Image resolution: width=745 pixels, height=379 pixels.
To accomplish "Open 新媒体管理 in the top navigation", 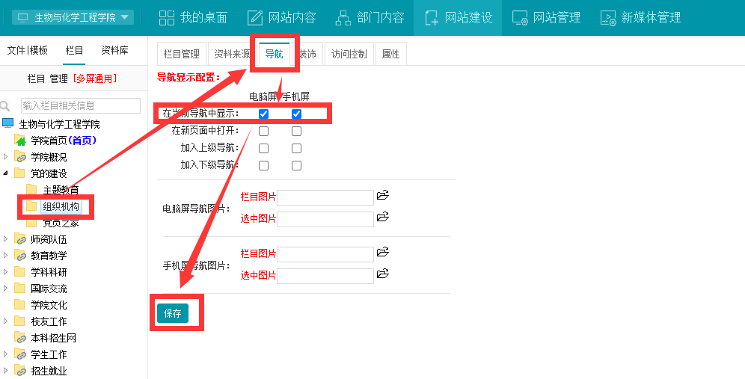I will click(x=640, y=17).
